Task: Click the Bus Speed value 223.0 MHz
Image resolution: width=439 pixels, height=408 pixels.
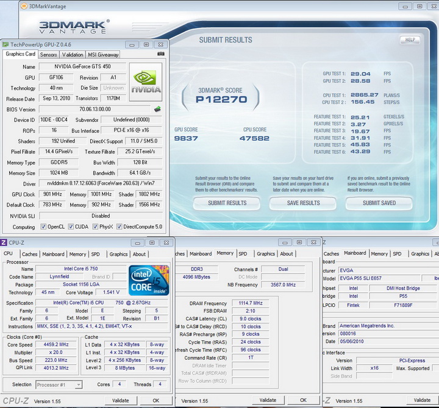Action: pos(56,360)
